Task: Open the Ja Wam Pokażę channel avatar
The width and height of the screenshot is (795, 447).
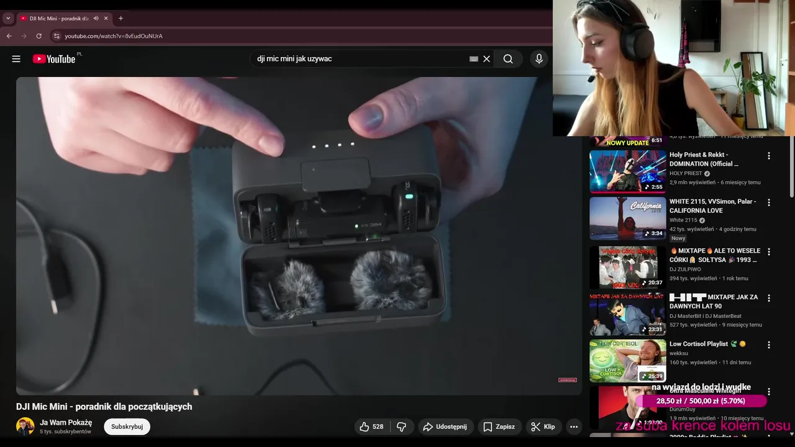Action: pyautogui.click(x=25, y=427)
